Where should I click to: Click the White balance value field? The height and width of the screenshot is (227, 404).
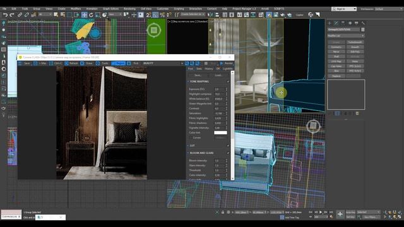(x=219, y=99)
